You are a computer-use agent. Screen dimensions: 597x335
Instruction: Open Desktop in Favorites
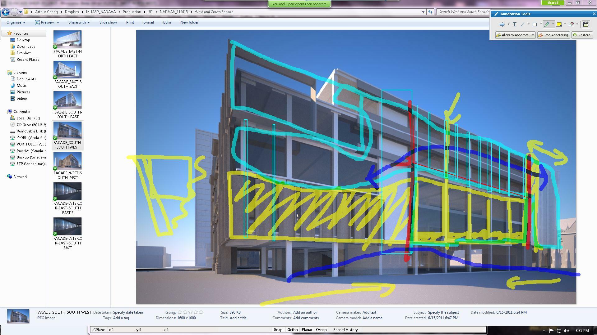pyautogui.click(x=23, y=40)
